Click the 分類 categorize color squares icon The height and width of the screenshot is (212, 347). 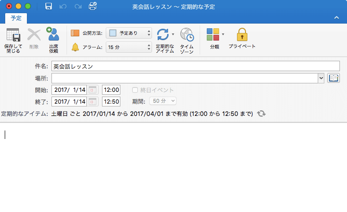[x=212, y=34]
